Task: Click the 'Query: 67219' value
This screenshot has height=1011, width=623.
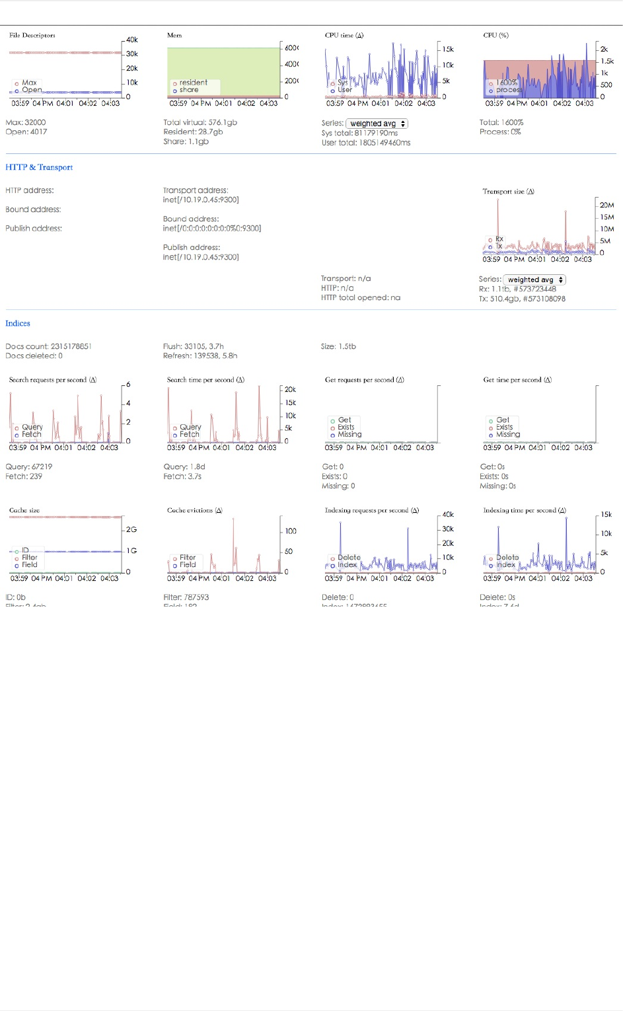Action: tap(29, 467)
